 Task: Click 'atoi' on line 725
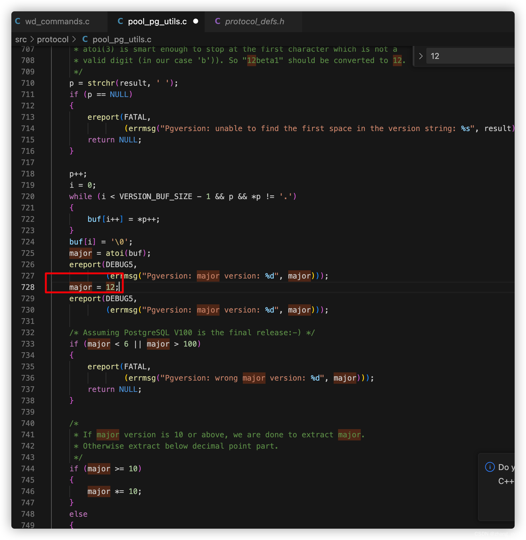115,253
